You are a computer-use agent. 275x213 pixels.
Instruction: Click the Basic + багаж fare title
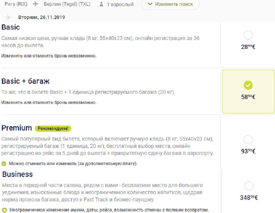(25, 81)
